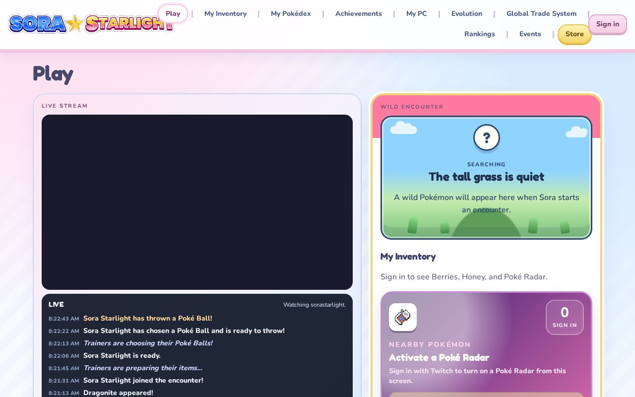The width and height of the screenshot is (635, 397).
Task: Click the LIVE STREAM panel label
Action: point(65,106)
